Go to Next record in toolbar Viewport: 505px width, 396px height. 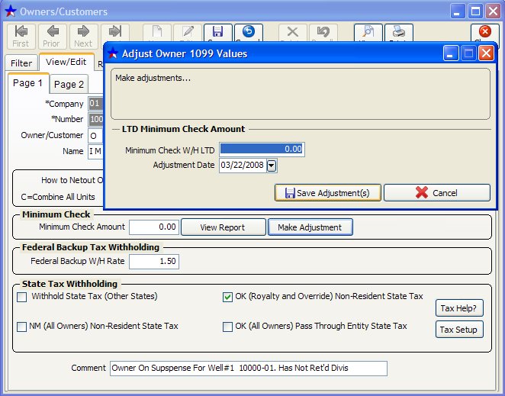[83, 36]
